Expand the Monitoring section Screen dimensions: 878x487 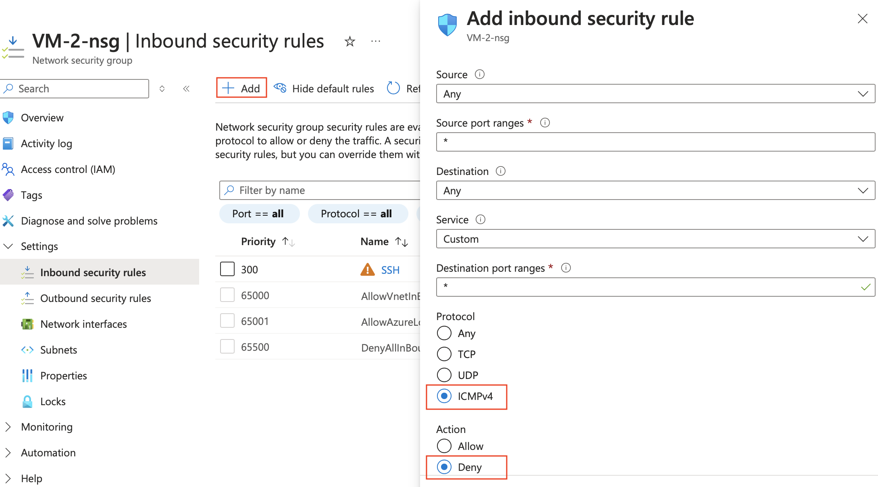pos(8,427)
